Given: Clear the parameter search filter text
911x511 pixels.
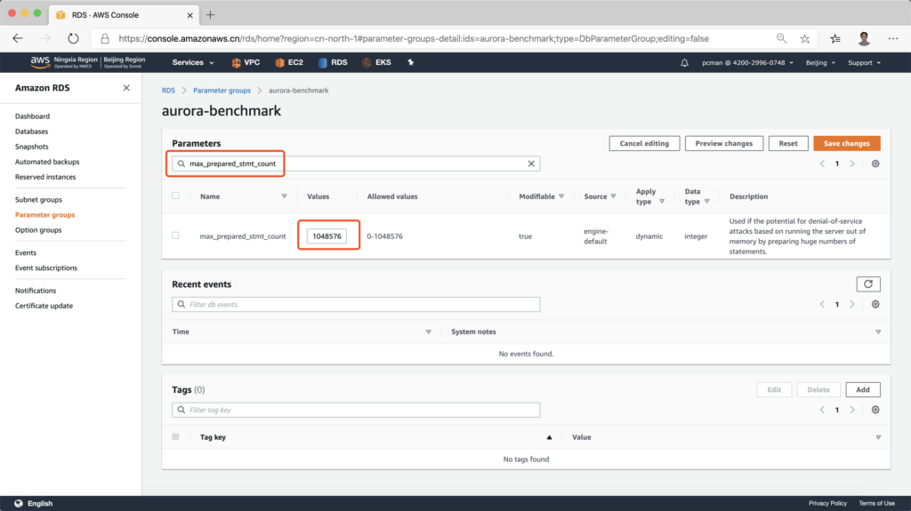Looking at the screenshot, I should coord(531,164).
